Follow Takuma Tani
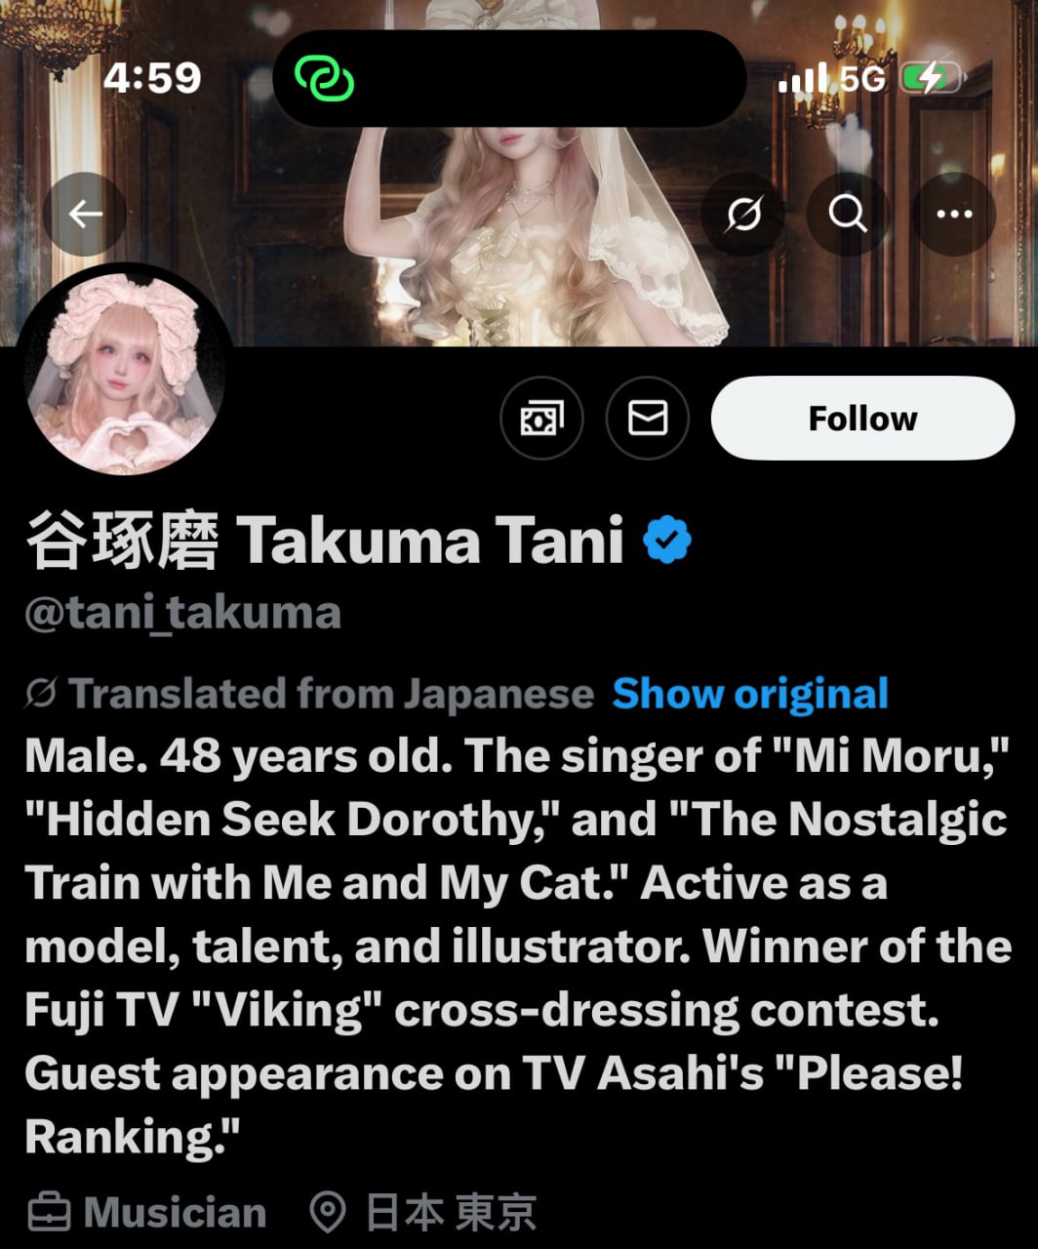The width and height of the screenshot is (1038, 1249). tap(862, 419)
